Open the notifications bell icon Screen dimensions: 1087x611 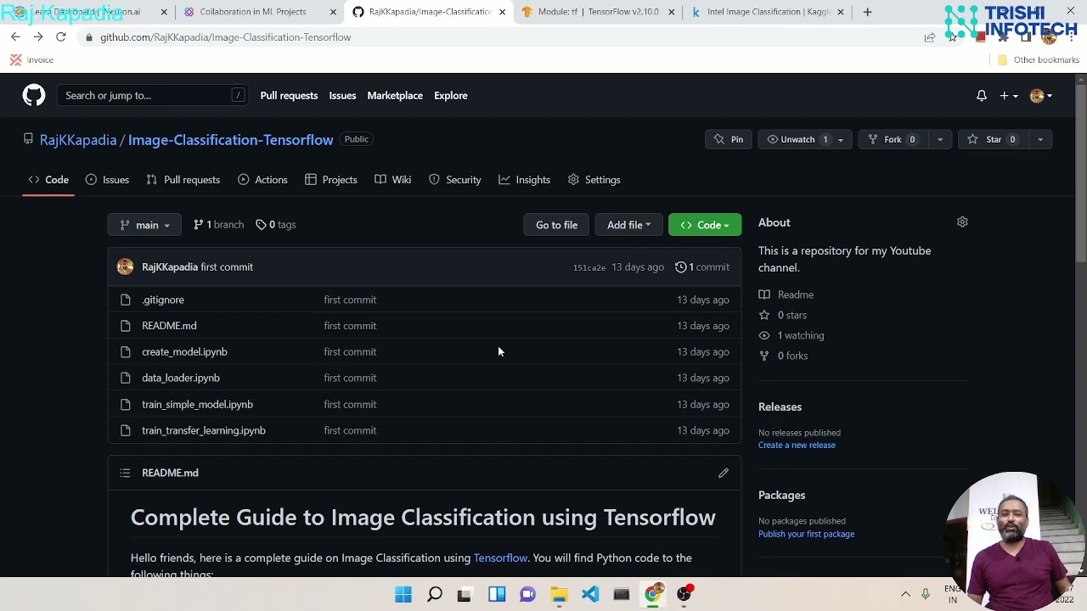click(982, 96)
